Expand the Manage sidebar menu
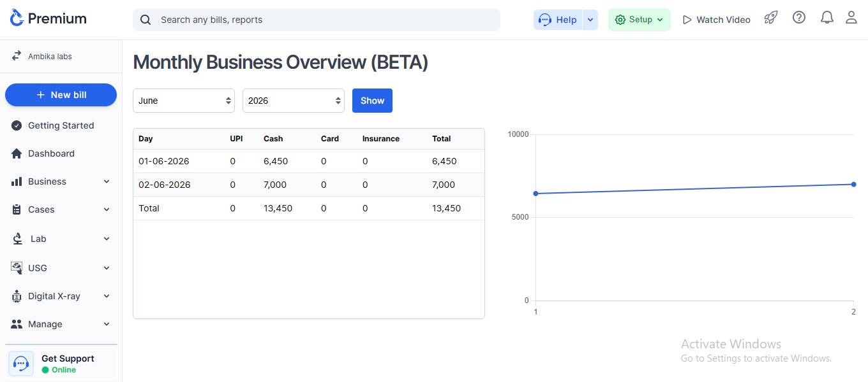Viewport: 868px width, 382px height. [x=61, y=324]
